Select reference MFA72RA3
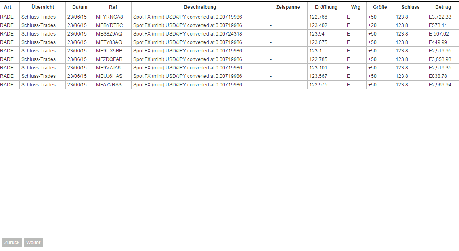Viewport: 459px width, 251px height. 109,85
